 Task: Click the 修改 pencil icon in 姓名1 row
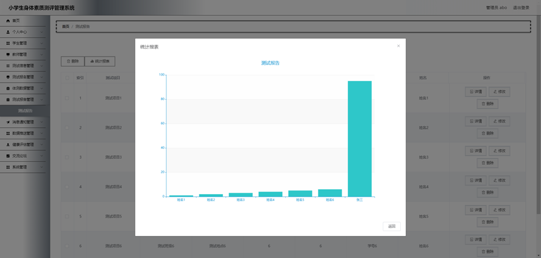495,92
